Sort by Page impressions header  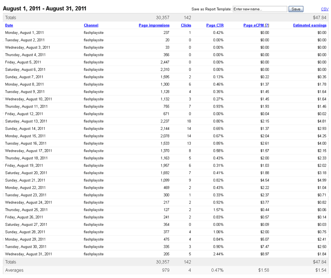pyautogui.click(x=154, y=25)
